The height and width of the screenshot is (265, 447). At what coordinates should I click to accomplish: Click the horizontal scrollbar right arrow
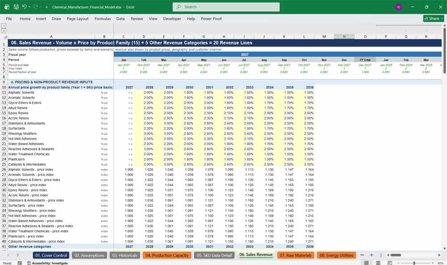439,255
